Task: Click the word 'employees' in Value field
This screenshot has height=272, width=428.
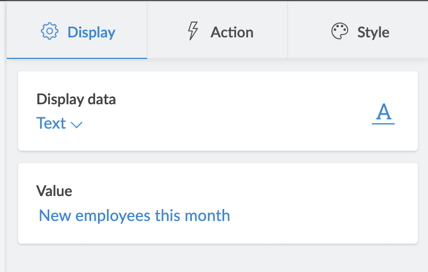Action: coord(113,215)
